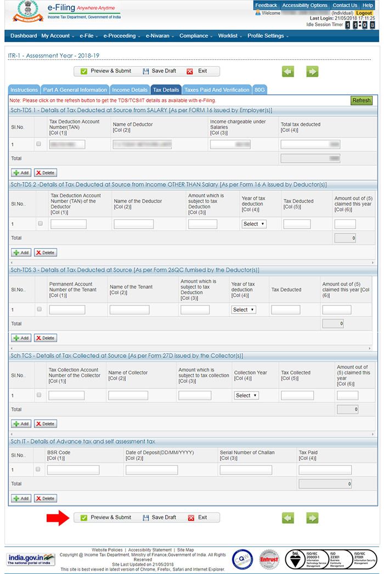The width and height of the screenshot is (384, 574).
Task: Click Date of Deposit input field
Action: (x=152, y=470)
